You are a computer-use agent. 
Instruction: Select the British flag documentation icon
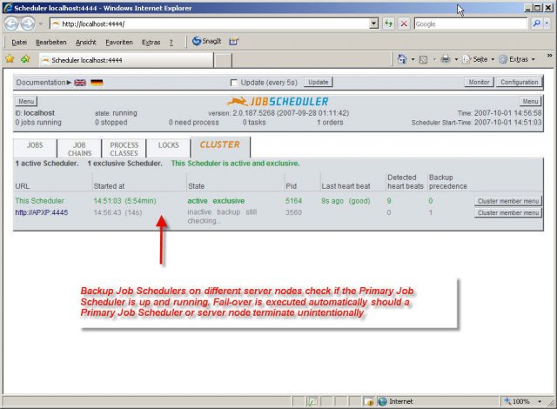[78, 83]
